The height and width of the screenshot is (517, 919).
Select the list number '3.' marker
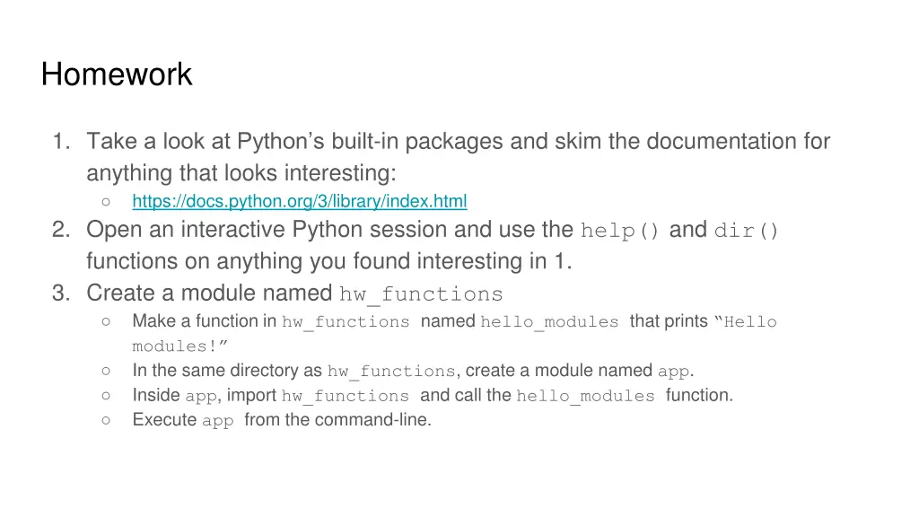pos(62,293)
